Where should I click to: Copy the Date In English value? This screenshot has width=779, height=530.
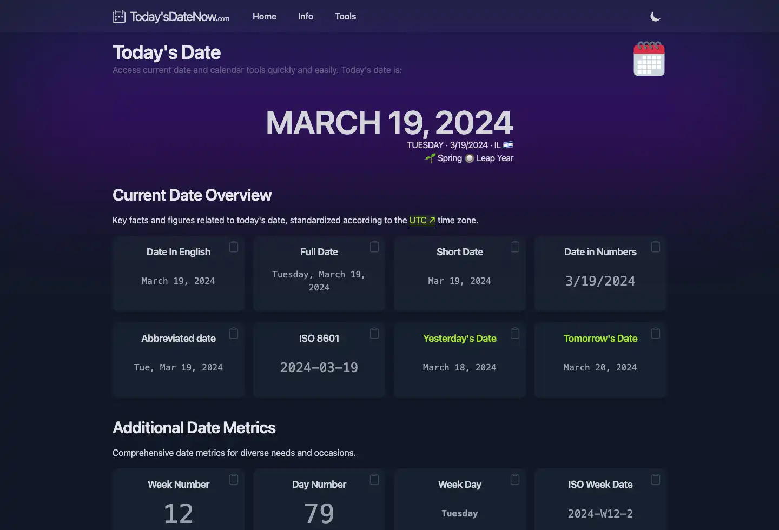(234, 247)
